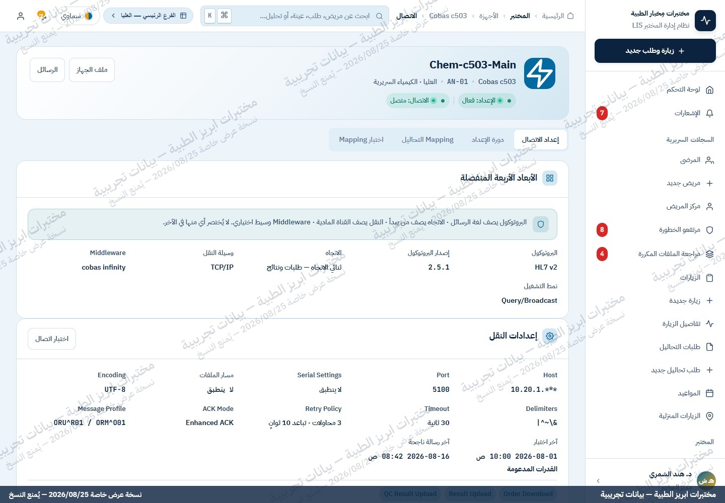Focus the patient search field
Image resolution: width=725 pixels, height=503 pixels.
click(295, 16)
